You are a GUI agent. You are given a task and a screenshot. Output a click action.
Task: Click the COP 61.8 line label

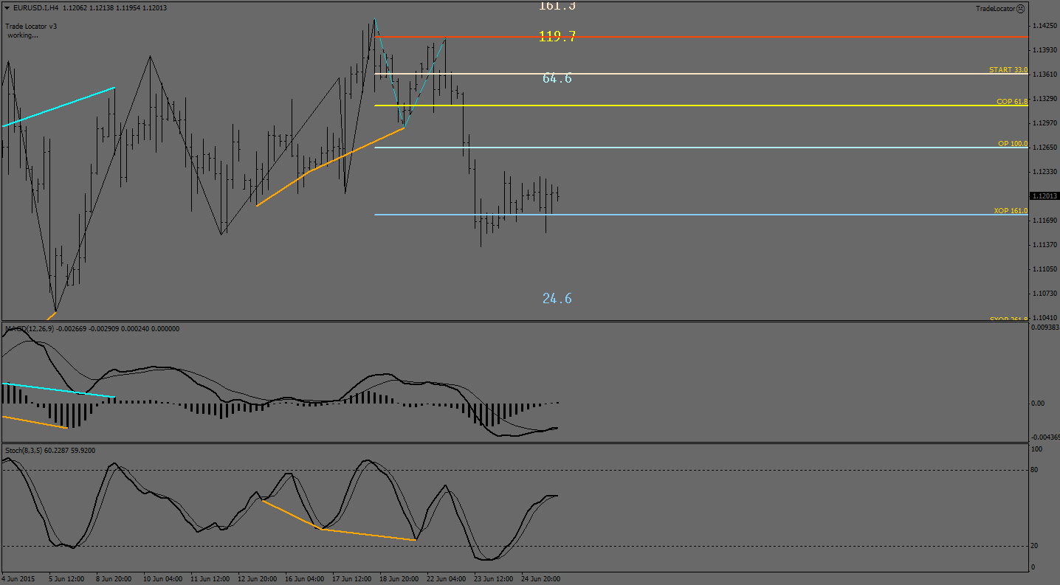tap(1012, 101)
